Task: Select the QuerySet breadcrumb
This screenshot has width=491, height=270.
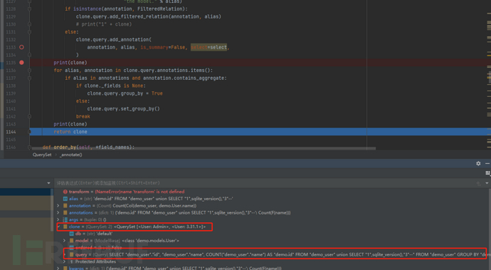Action: point(42,155)
